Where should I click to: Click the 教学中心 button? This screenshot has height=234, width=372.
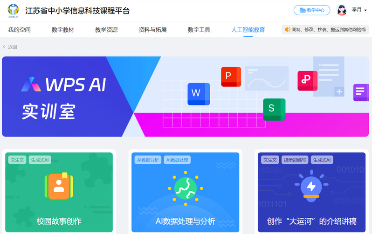point(312,10)
